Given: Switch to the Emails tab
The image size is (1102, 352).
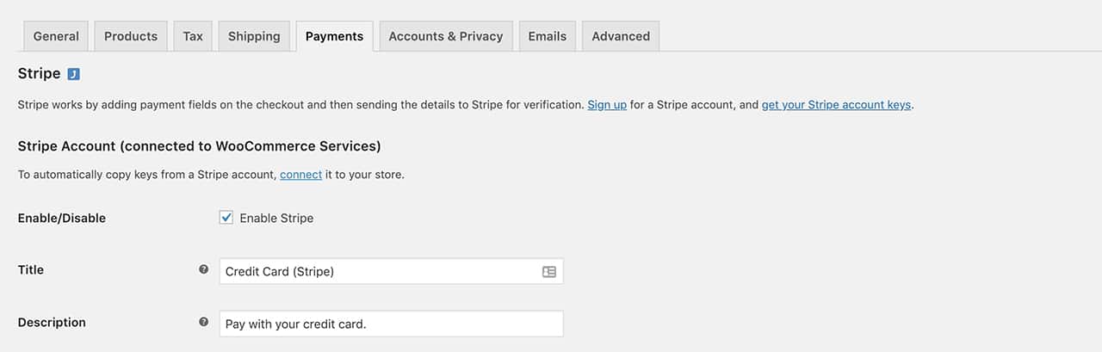Looking at the screenshot, I should point(548,36).
